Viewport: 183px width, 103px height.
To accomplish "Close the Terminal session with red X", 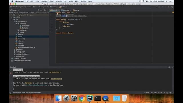I will 11,73.
